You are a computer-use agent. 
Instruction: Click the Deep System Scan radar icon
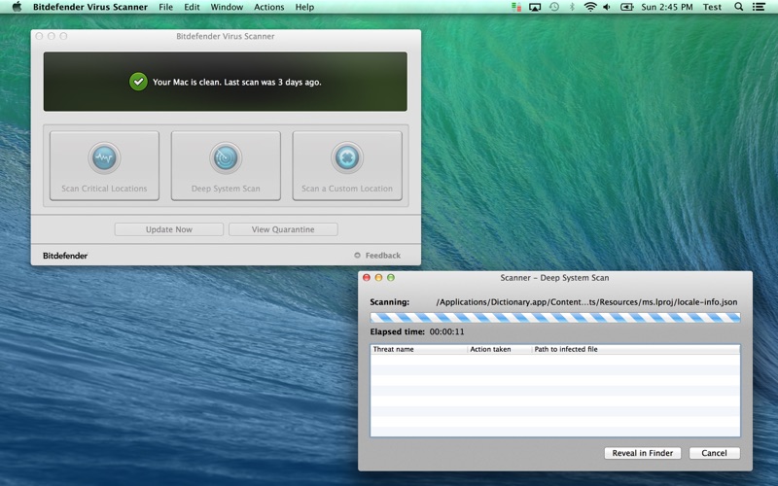226,157
